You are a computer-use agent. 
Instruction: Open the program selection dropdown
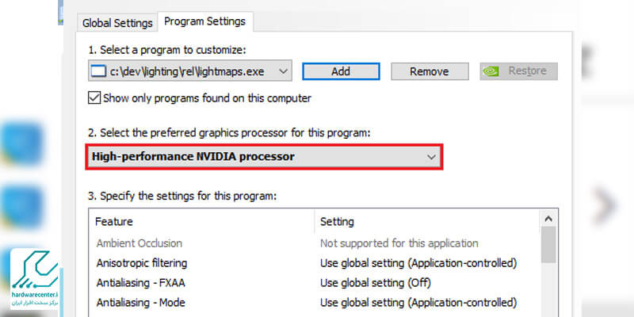click(x=284, y=71)
